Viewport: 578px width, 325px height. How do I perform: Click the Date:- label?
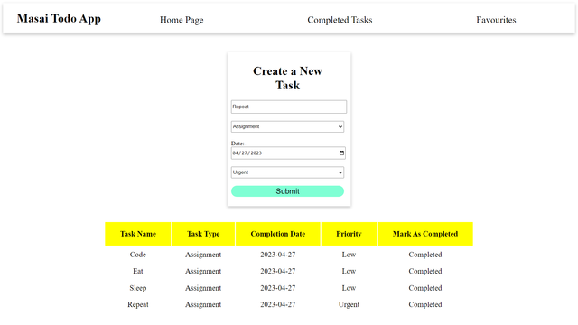tap(238, 144)
